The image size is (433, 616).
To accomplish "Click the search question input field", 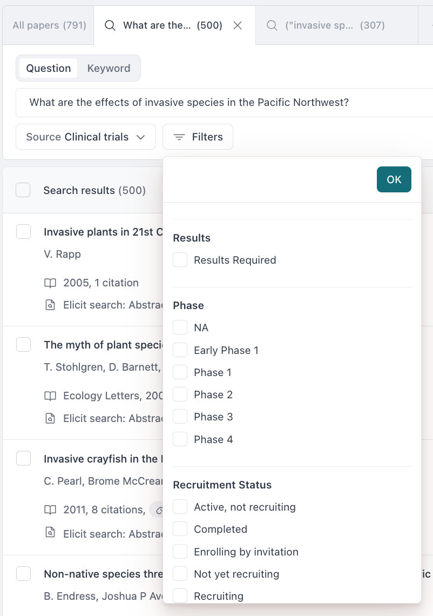I will 216,103.
